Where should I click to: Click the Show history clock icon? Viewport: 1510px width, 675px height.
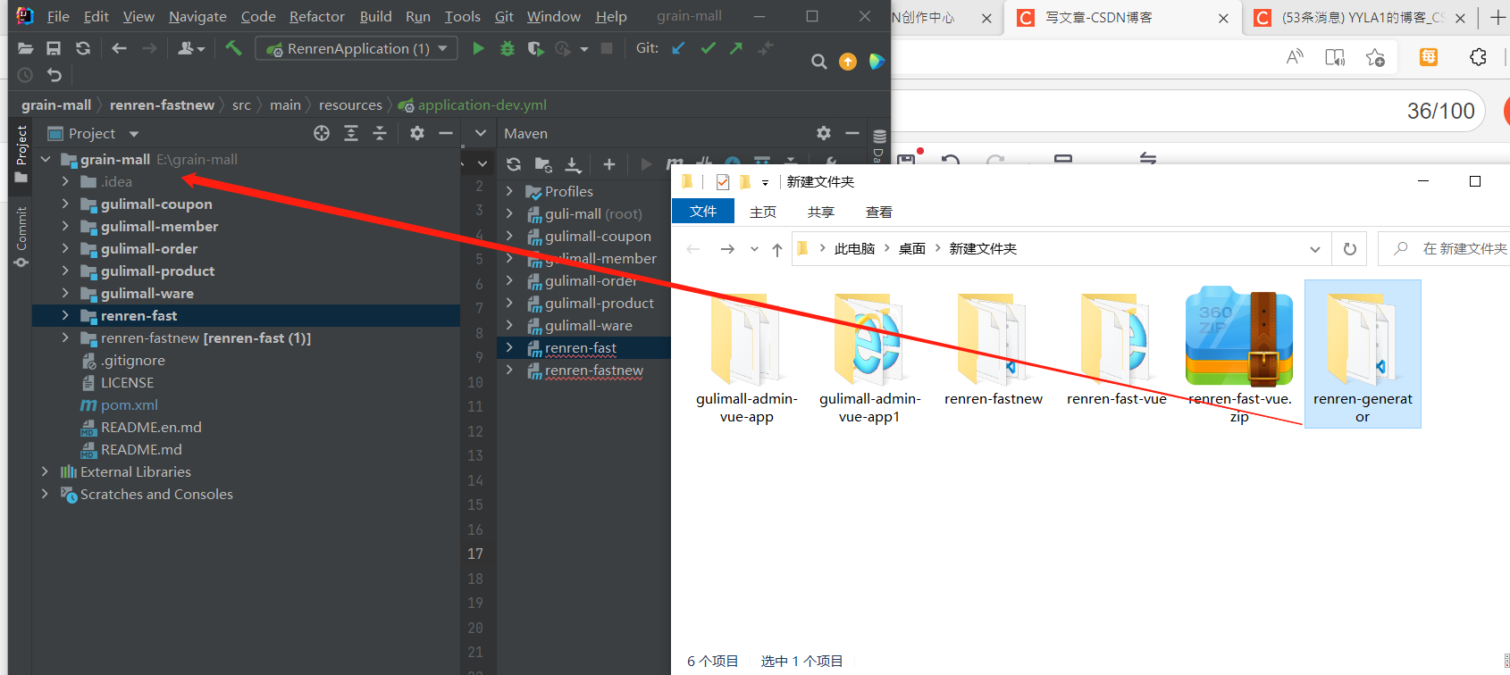25,75
